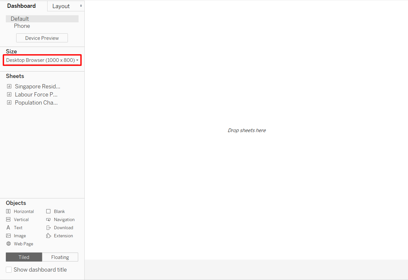Click the Horizontal container object icon

click(x=8, y=211)
